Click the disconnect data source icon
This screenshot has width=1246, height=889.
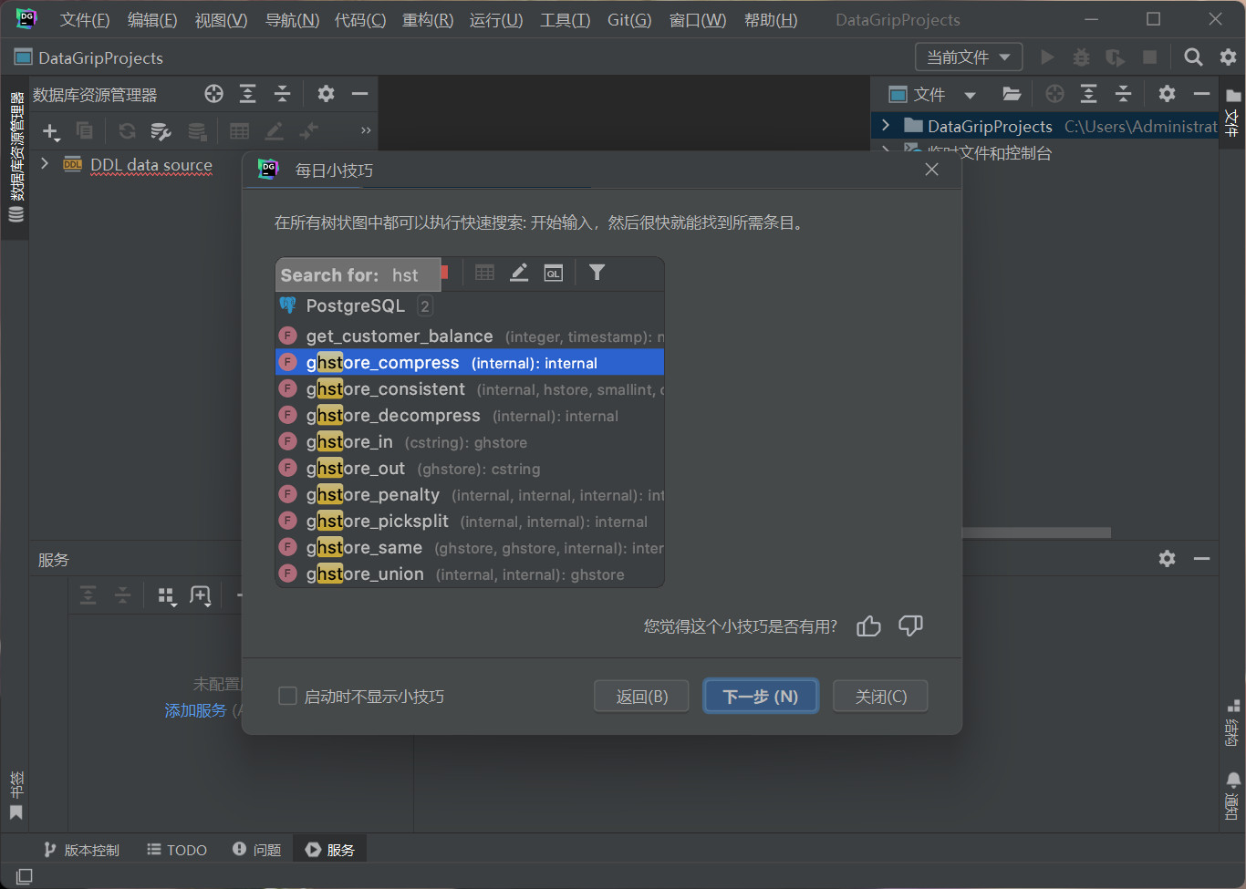tap(197, 131)
